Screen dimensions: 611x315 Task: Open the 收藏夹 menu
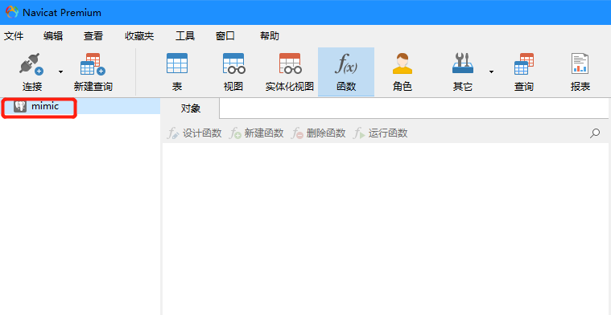(139, 36)
